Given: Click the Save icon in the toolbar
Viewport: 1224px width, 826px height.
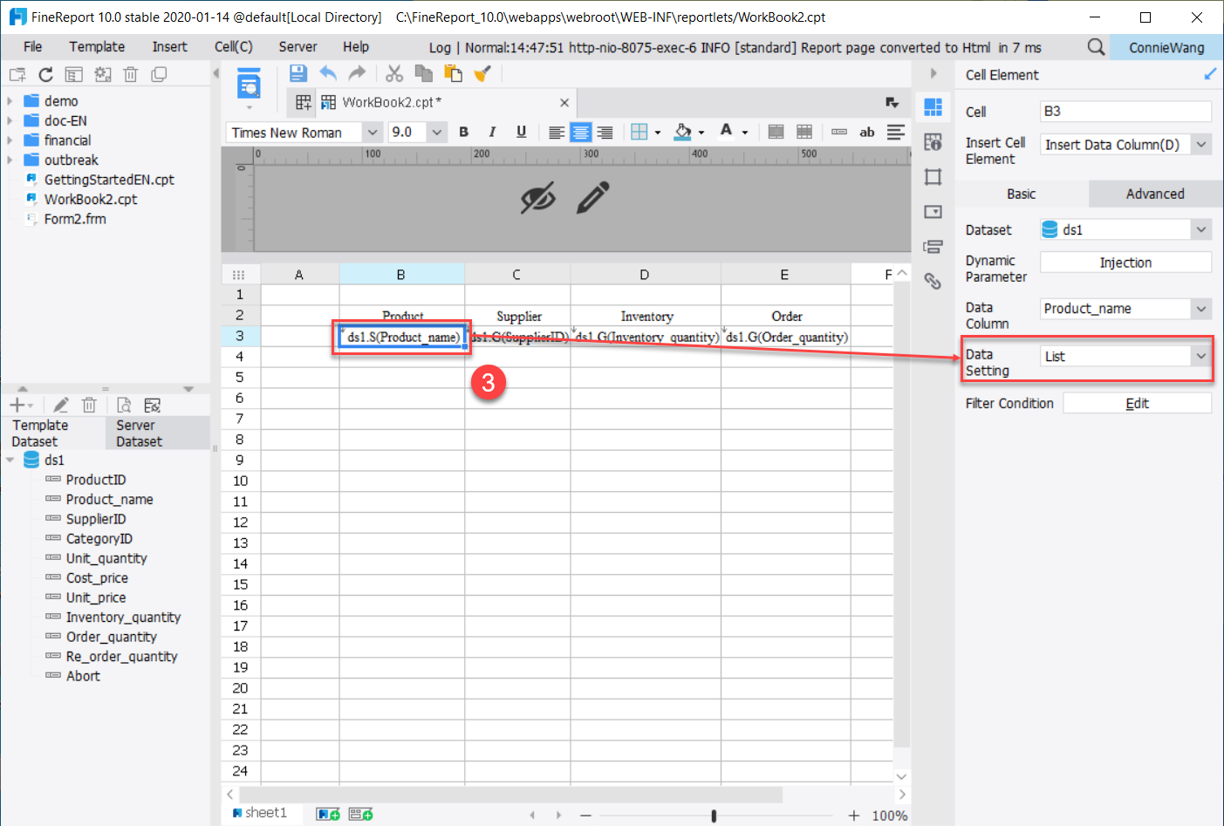Looking at the screenshot, I should click(x=297, y=74).
